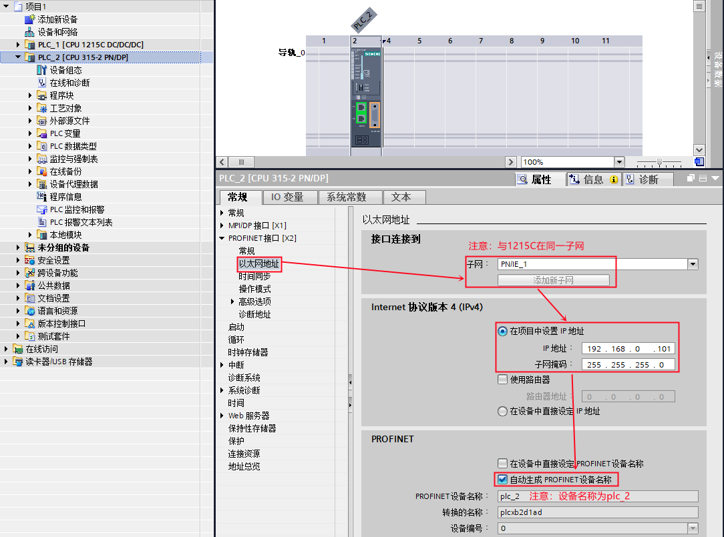Select 以太网地址 in the navigation tree
This screenshot has width=724, height=537.
click(259, 264)
